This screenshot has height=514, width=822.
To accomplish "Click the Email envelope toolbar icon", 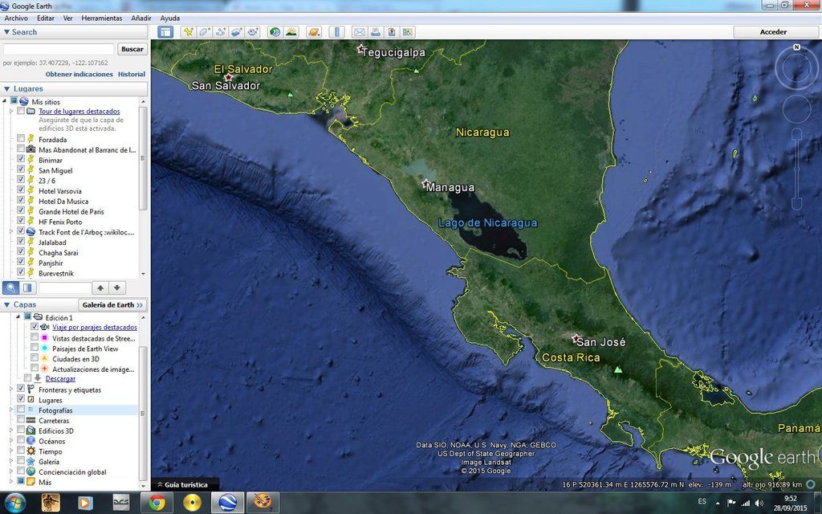I will pos(359,32).
